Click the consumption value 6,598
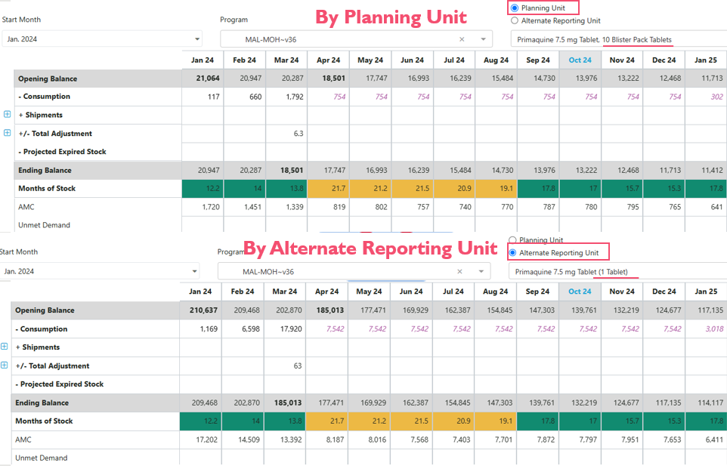 coord(251,329)
